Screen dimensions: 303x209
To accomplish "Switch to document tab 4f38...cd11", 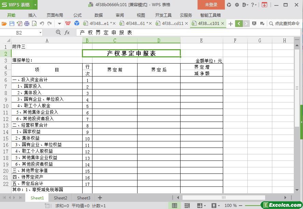I will point(172,24).
